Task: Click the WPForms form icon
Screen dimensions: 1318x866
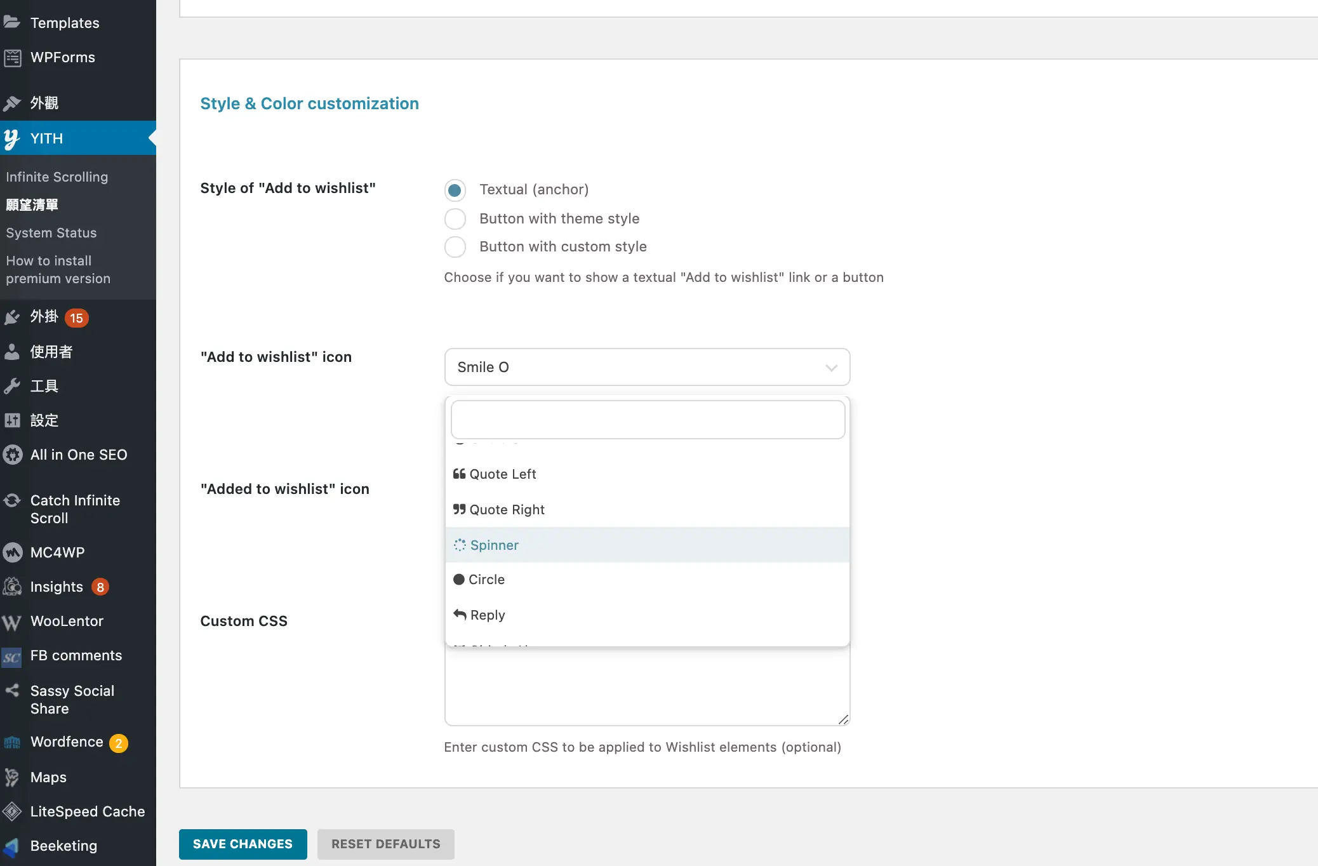Action: (x=12, y=58)
